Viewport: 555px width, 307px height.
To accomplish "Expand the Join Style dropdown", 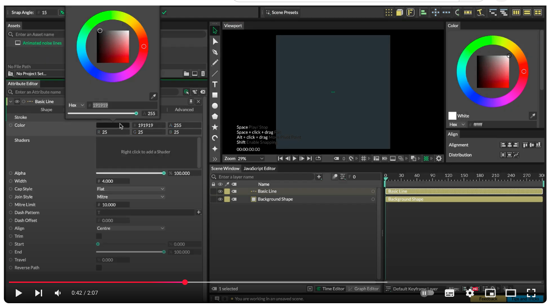I will point(131,197).
